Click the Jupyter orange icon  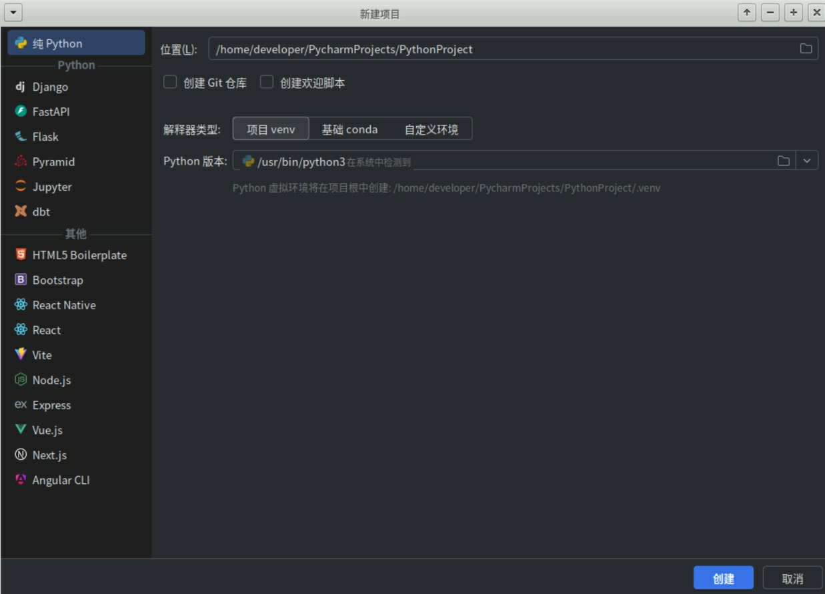[x=21, y=187]
